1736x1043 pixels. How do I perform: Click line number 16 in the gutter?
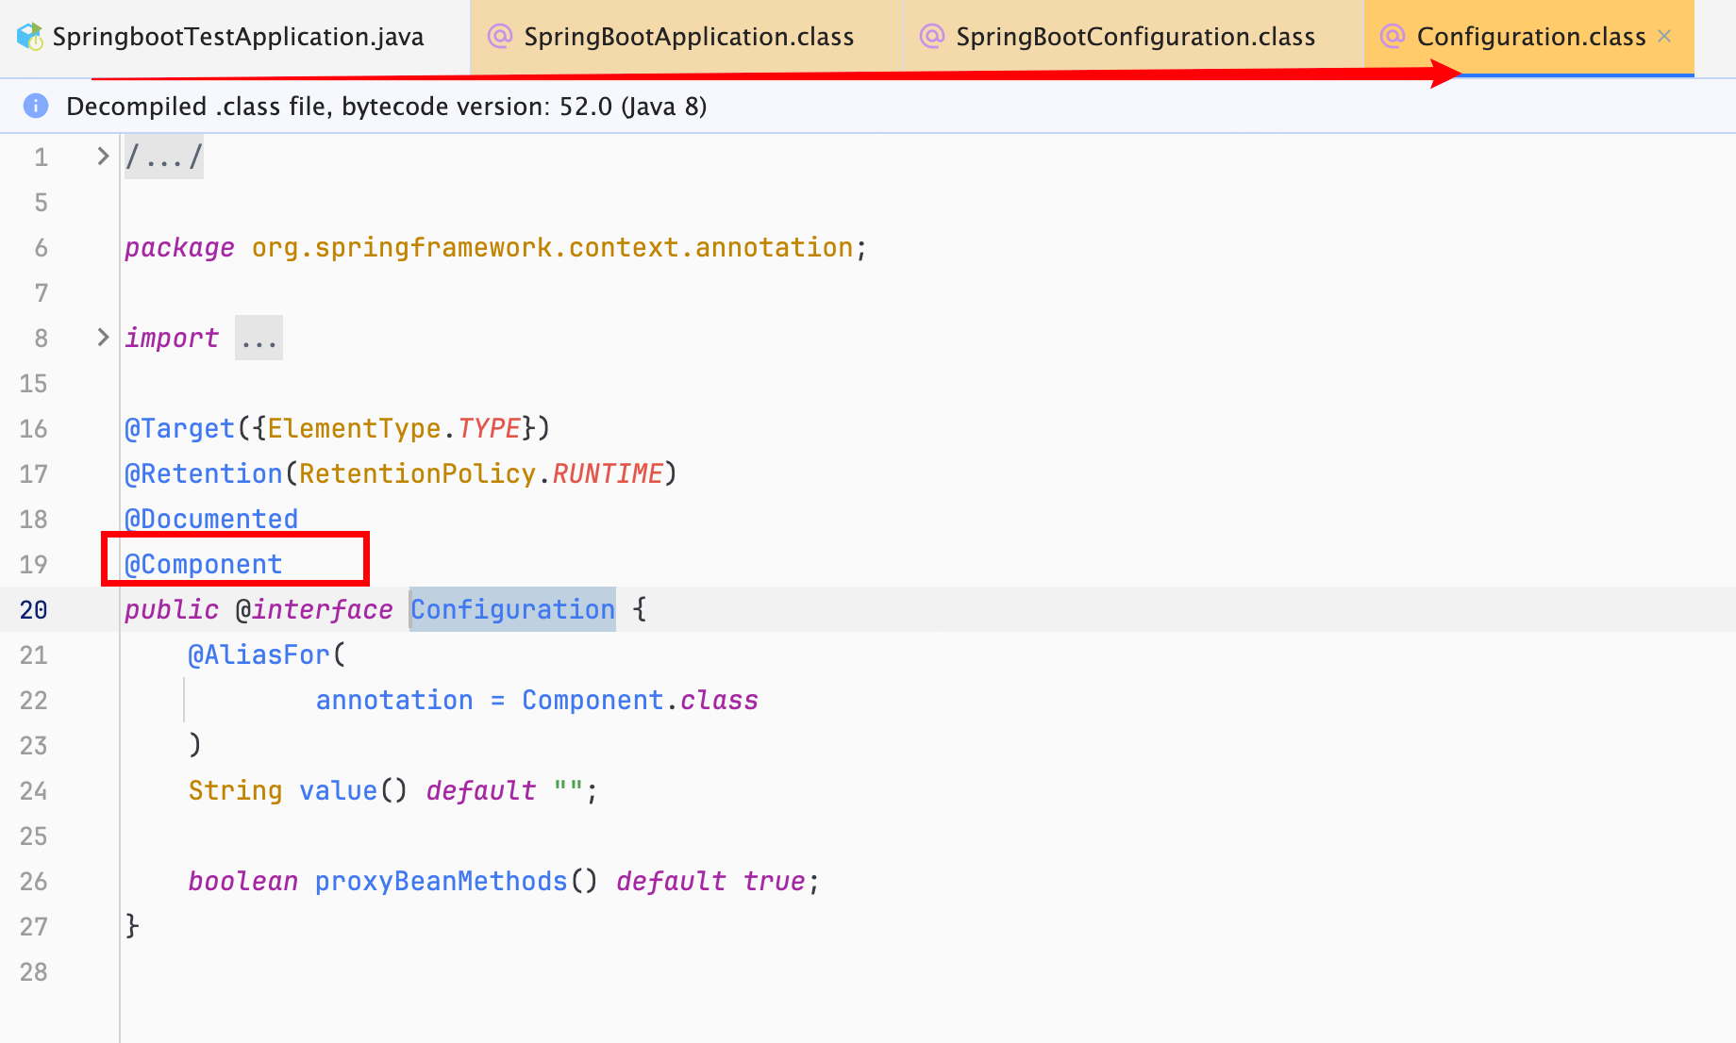(x=33, y=428)
